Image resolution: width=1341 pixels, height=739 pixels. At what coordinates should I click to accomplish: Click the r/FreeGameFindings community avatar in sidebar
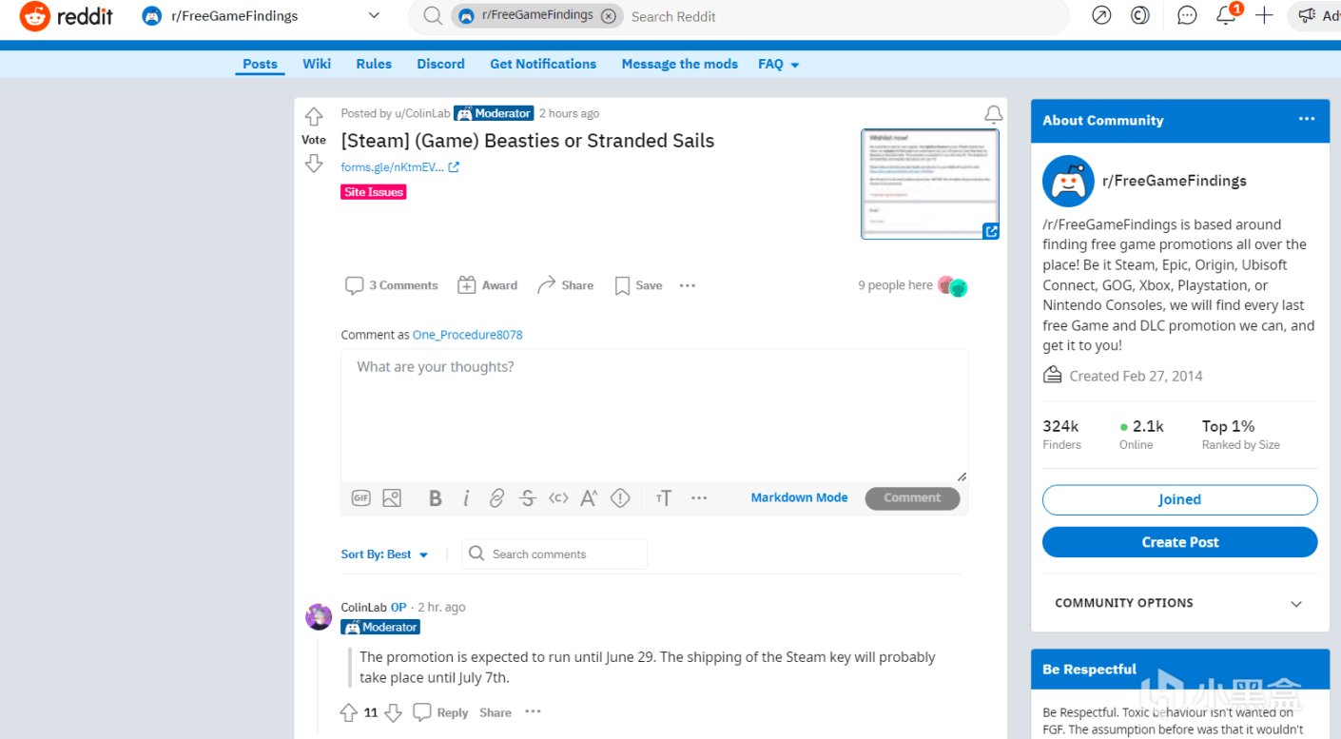click(1068, 181)
